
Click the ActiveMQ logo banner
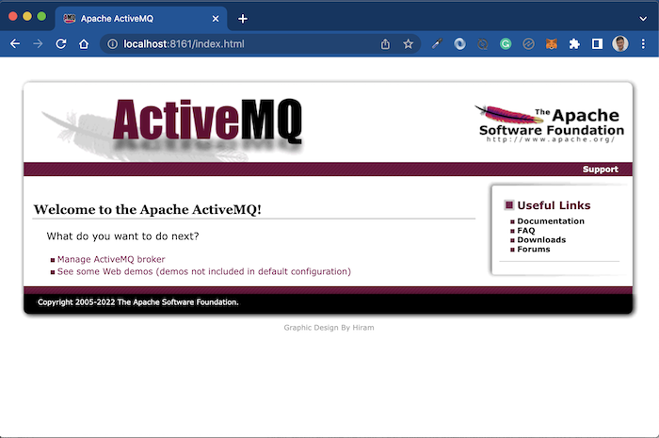click(x=172, y=128)
